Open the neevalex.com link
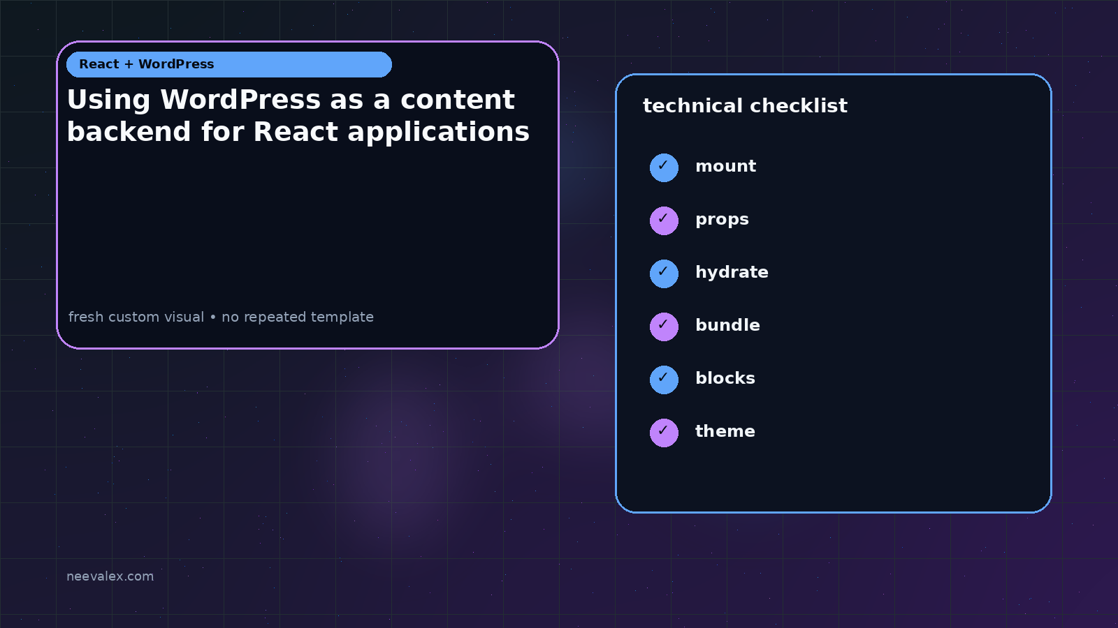This screenshot has height=628, width=1118. coord(110,576)
